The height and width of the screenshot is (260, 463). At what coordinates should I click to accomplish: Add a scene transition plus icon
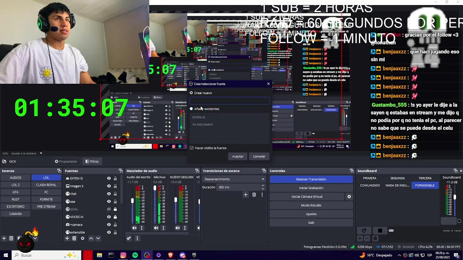(x=246, y=195)
